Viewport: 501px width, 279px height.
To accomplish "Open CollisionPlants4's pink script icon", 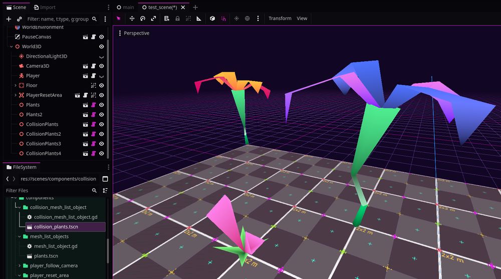I will coord(93,154).
